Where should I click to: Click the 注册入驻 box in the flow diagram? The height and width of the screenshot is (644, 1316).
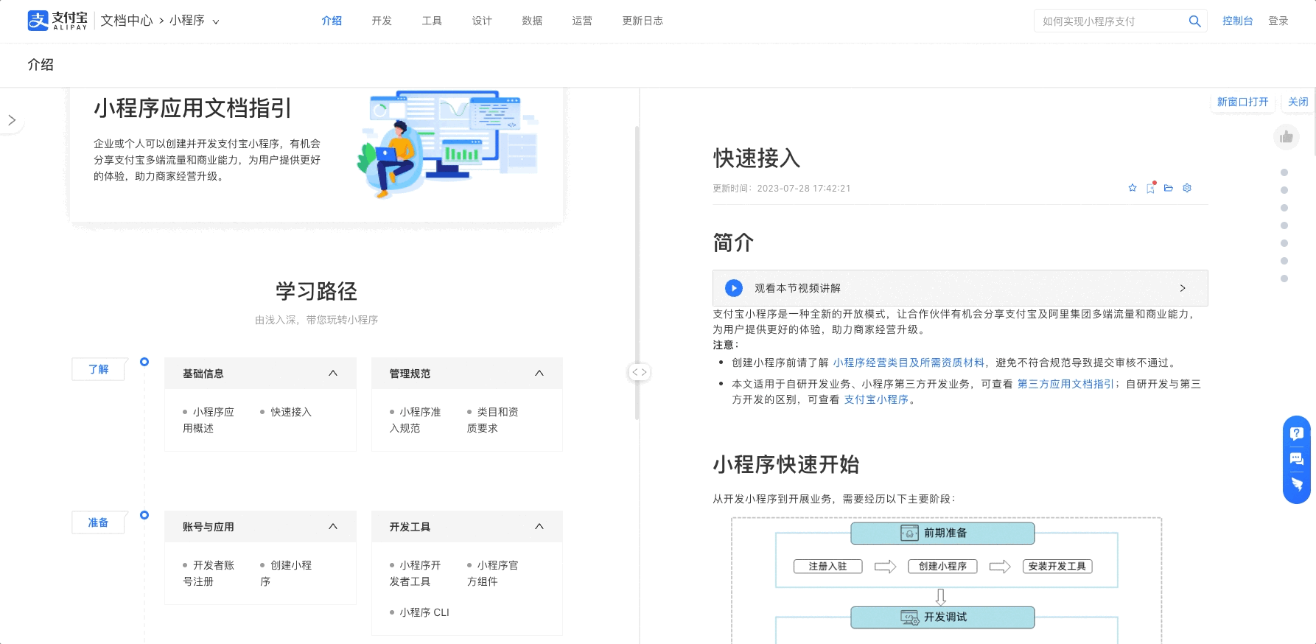point(827,567)
